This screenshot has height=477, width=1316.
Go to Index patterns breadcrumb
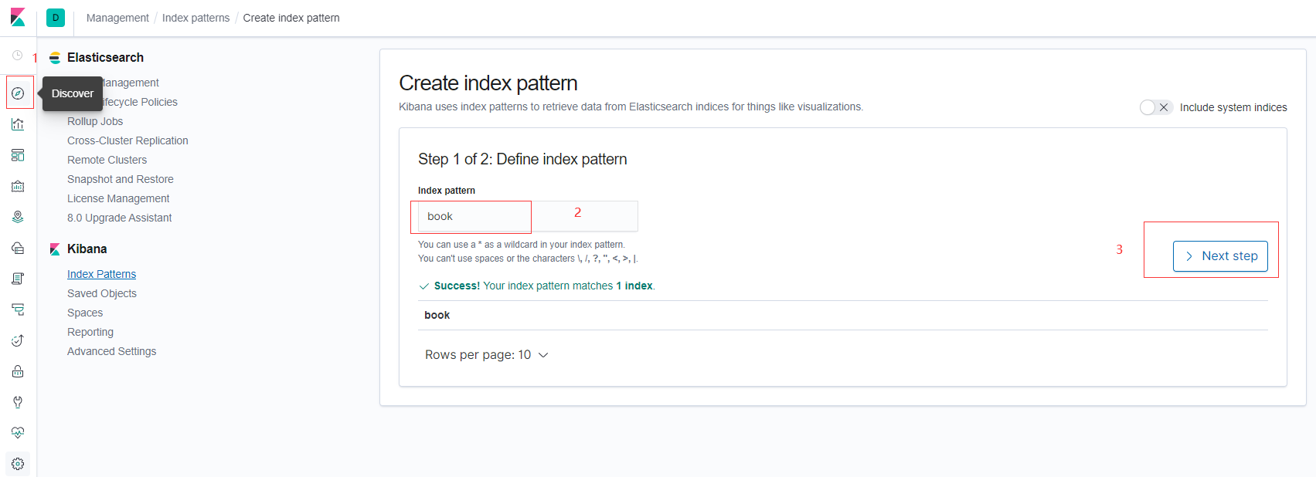pyautogui.click(x=196, y=18)
